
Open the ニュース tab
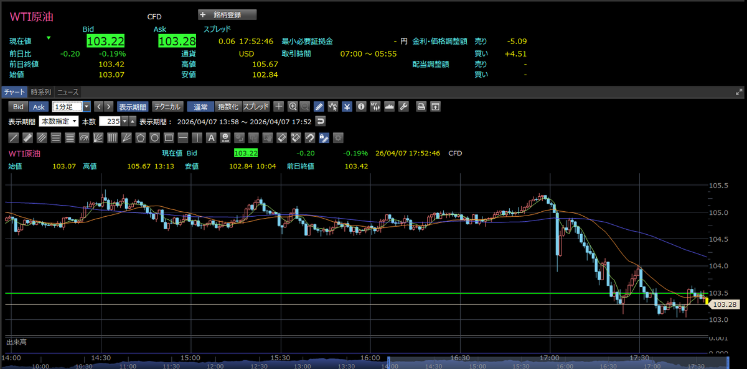[x=68, y=92]
